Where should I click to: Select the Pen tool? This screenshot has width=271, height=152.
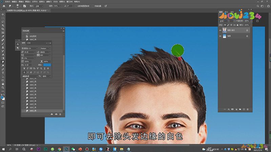click(x=3, y=69)
